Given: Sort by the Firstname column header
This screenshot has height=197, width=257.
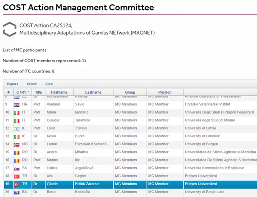Looking at the screenshot, I should (x=59, y=92).
